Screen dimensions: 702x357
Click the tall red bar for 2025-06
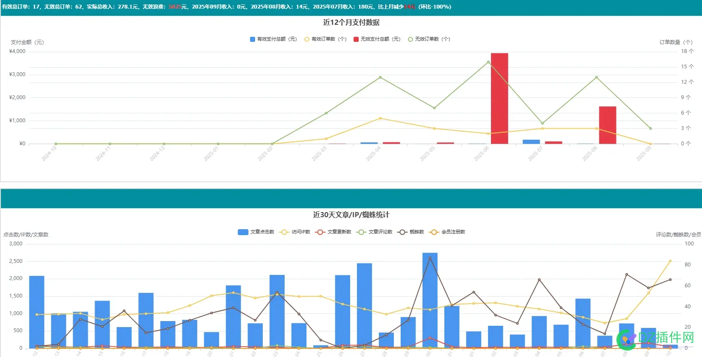click(x=499, y=98)
